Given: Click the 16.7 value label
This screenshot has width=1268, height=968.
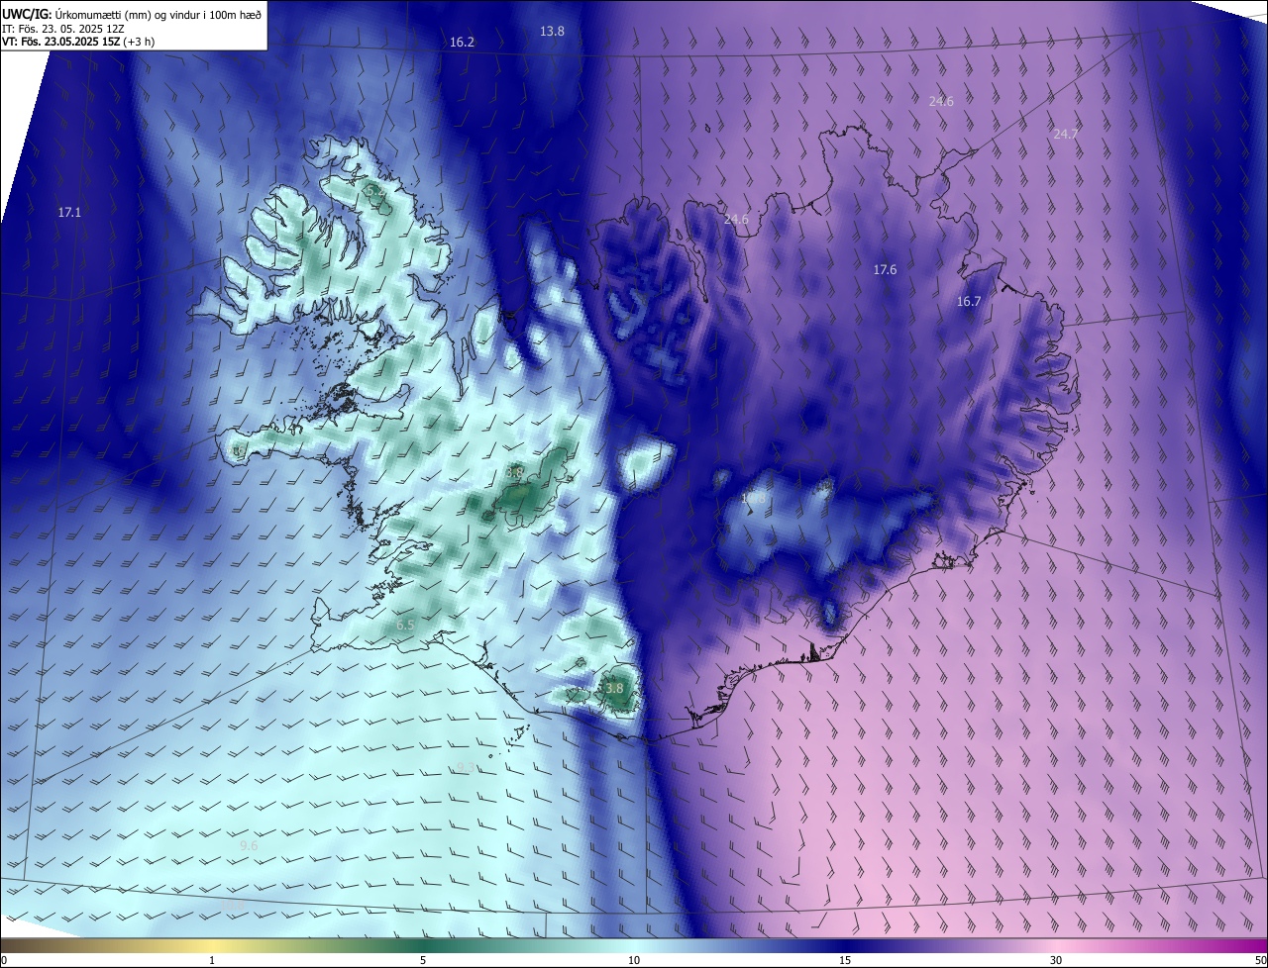Looking at the screenshot, I should pos(968,302).
